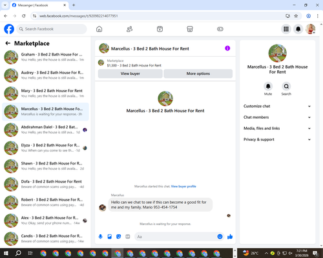Open the Friends icon in top navigation
The width and height of the screenshot is (323, 258).
[129, 29]
